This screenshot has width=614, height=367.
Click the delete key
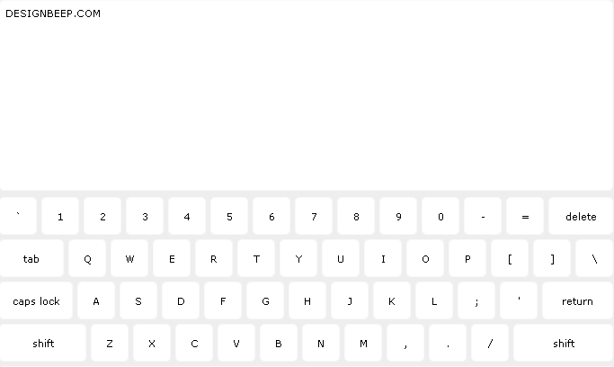(x=581, y=216)
